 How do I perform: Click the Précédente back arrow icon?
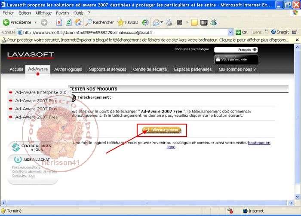point(6,22)
